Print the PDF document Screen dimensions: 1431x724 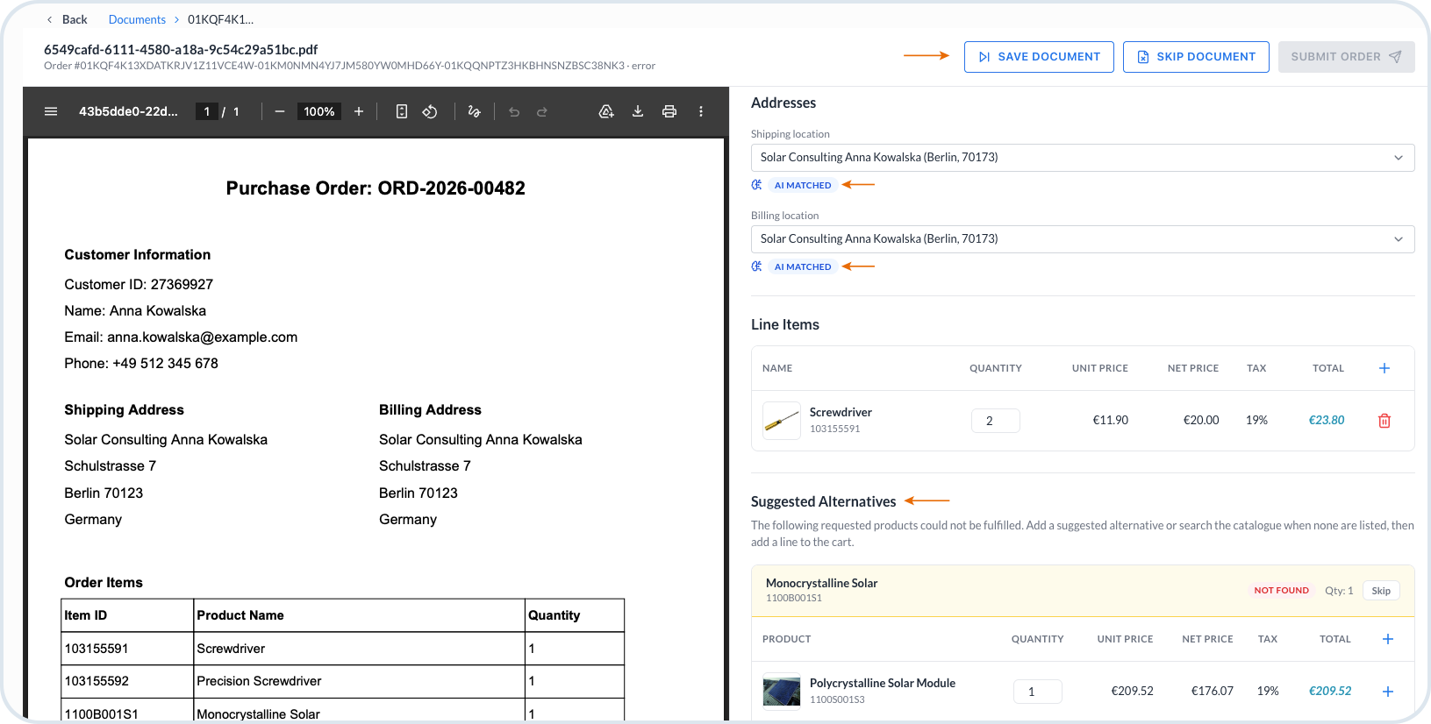point(669,111)
